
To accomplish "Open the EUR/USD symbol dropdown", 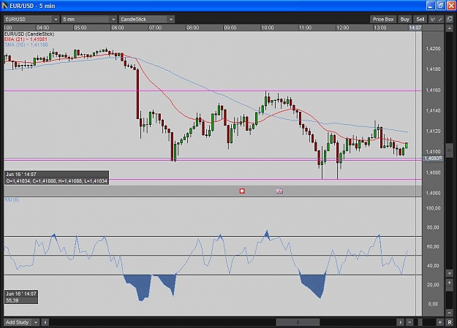I will coord(31,19).
